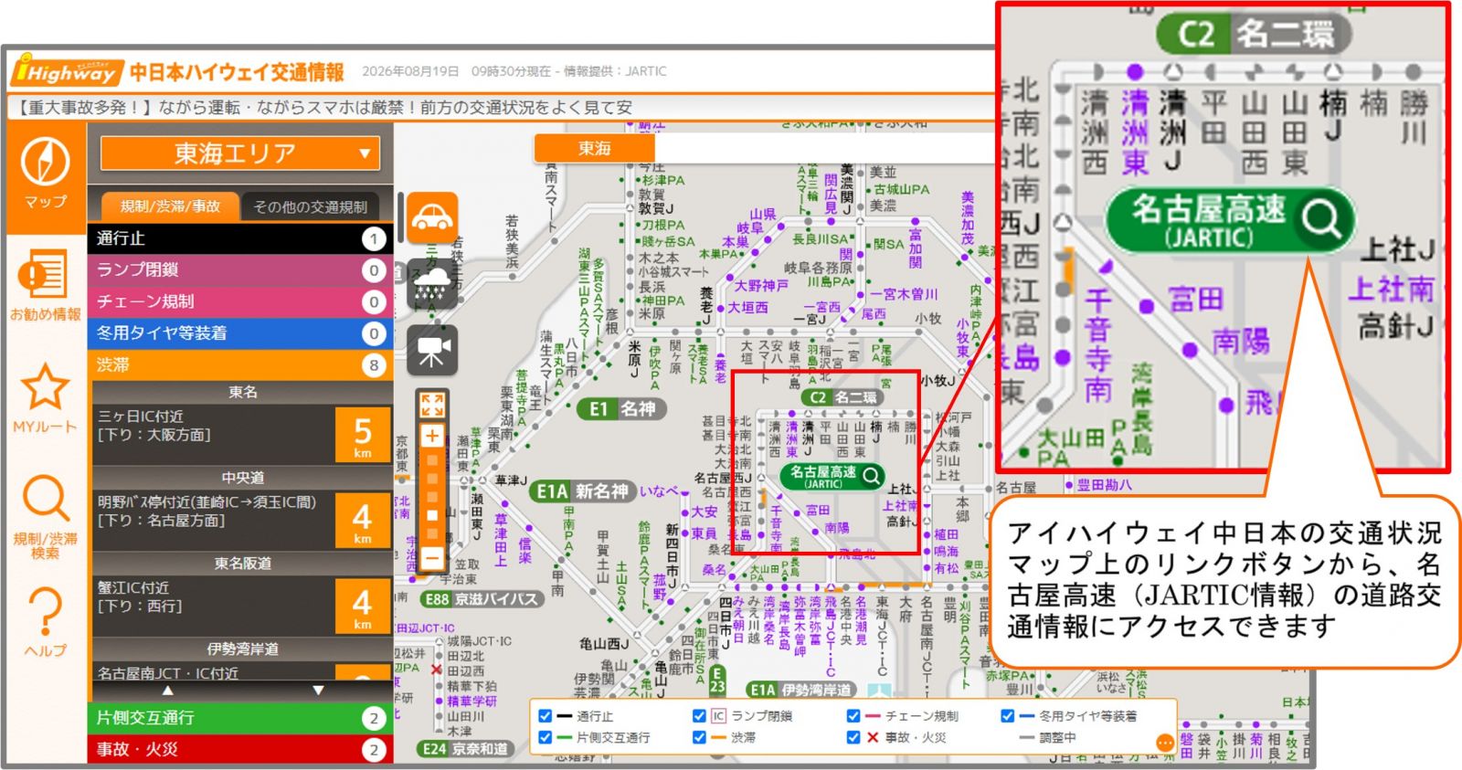Click 亀山西J junction on map
This screenshot has width=1462, height=770.
(604, 644)
